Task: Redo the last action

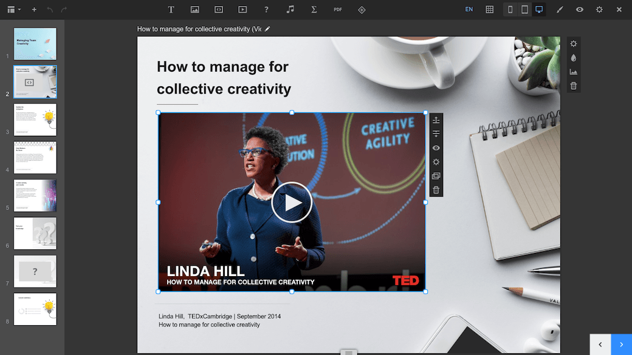Action: tap(64, 10)
